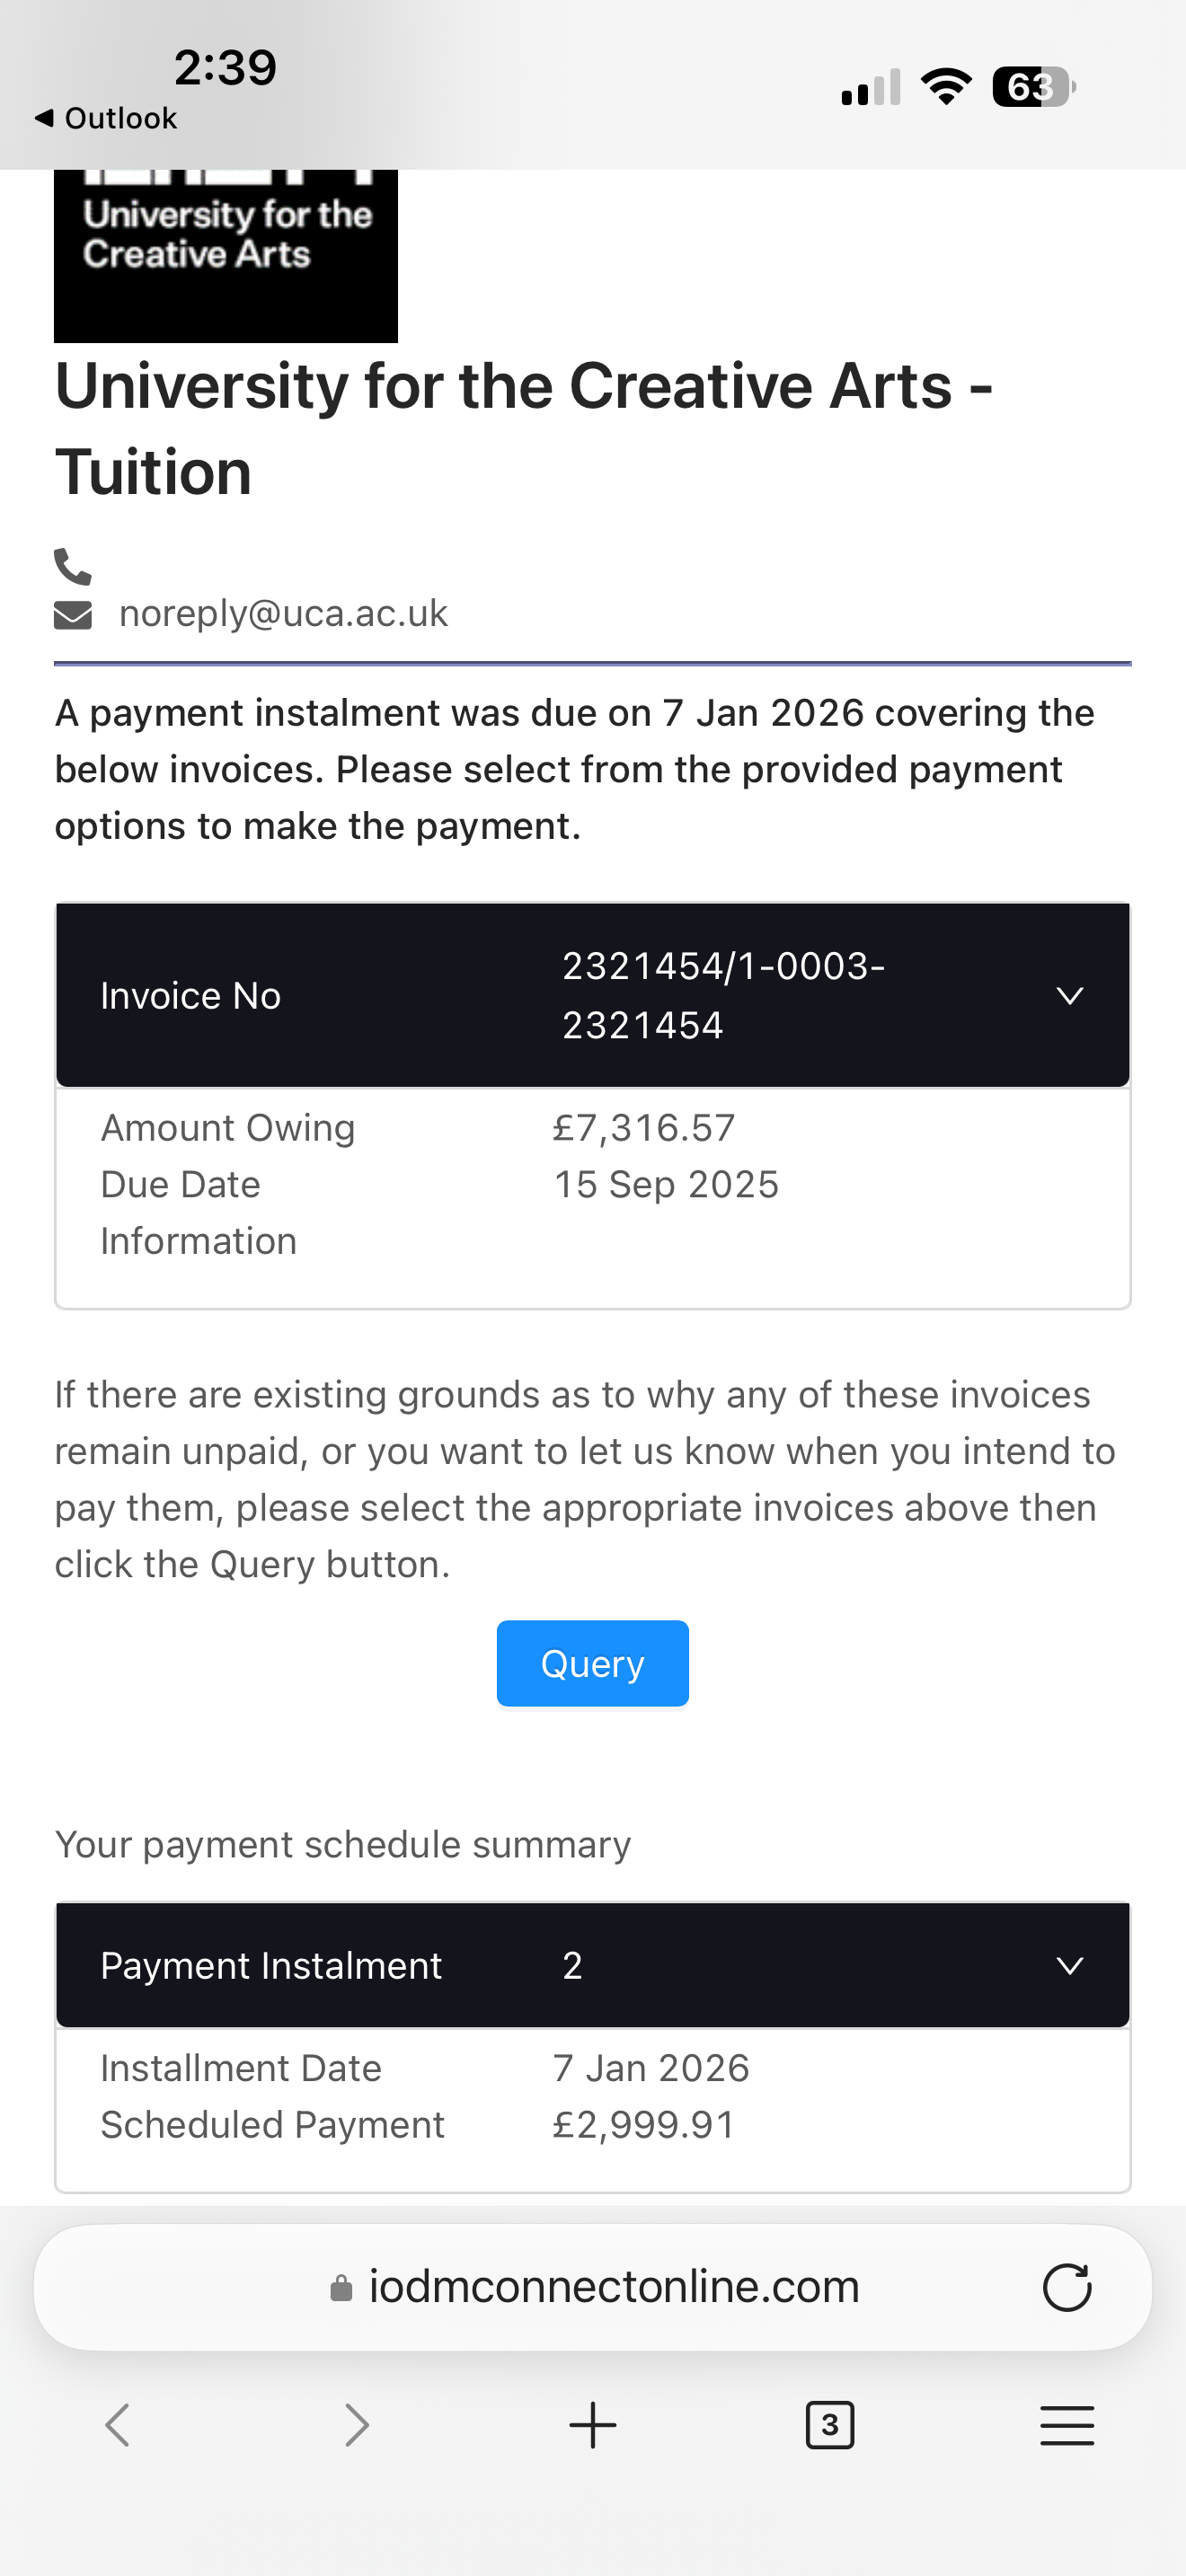Tap the email envelope icon
Screen dimensions: 1186x2576
click(72, 615)
